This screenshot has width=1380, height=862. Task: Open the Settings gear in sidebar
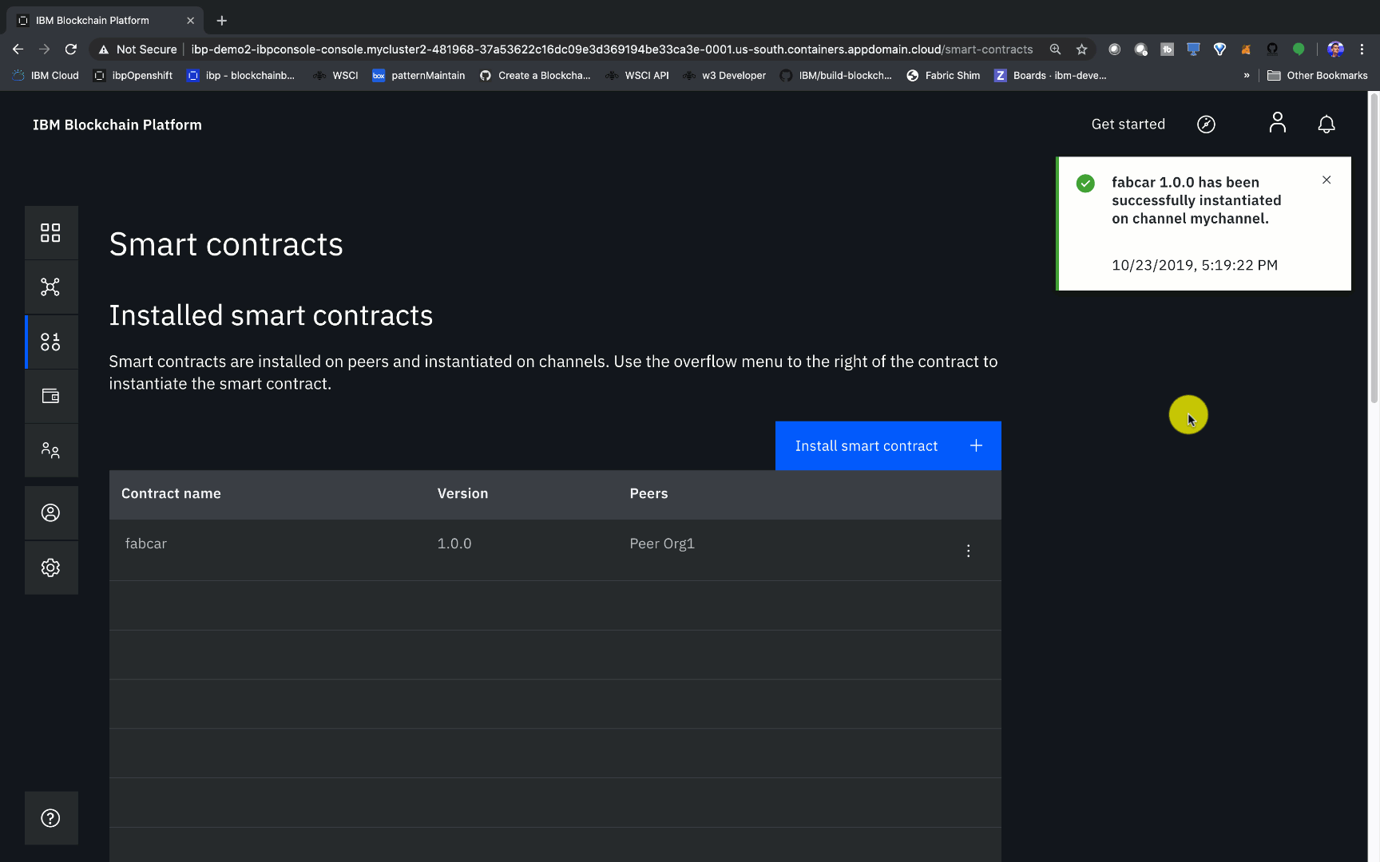[x=50, y=567]
